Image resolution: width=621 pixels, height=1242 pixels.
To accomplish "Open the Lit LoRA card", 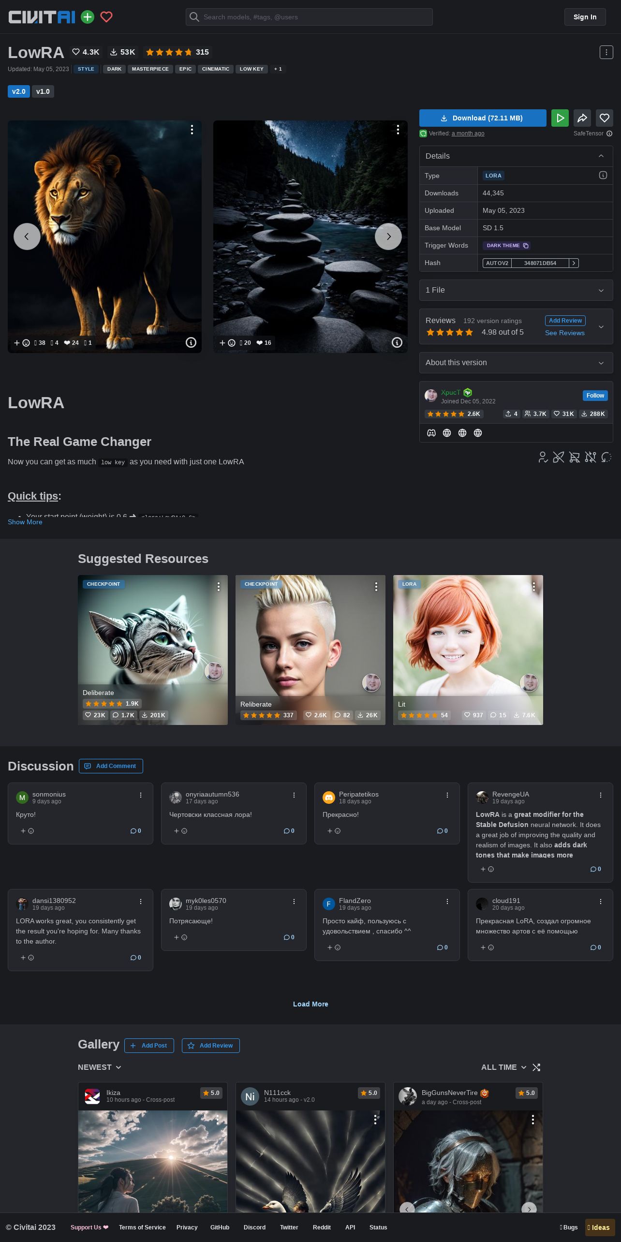I will click(x=468, y=650).
